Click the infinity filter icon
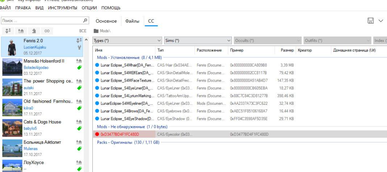This screenshot has width=387, height=172. [x=47, y=31]
